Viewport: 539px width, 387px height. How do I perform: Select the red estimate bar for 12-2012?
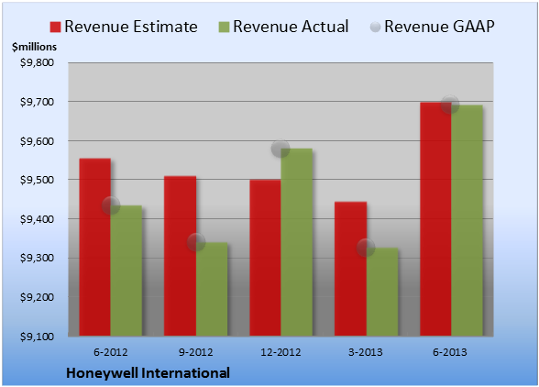[x=266, y=258]
